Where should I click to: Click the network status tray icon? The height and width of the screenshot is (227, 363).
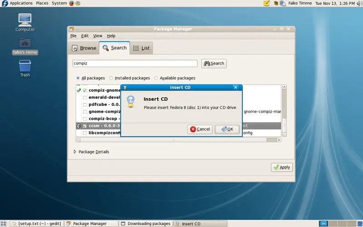click(282, 3)
